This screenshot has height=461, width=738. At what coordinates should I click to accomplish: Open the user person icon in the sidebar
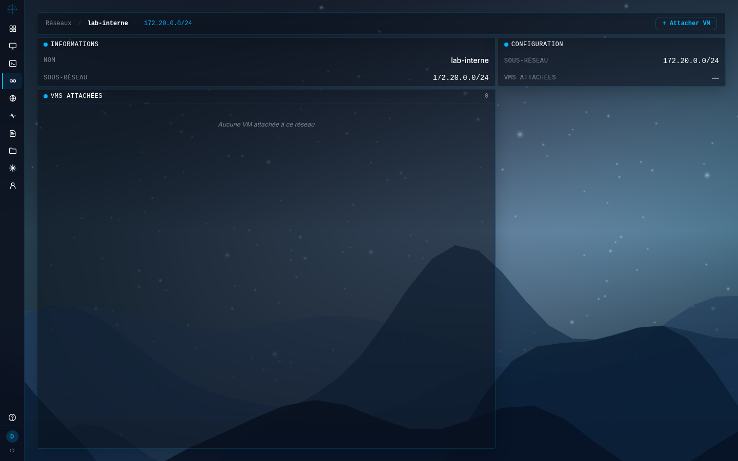(x=13, y=185)
